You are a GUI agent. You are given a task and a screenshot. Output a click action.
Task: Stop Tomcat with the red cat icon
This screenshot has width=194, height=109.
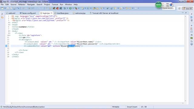click(x=57, y=8)
